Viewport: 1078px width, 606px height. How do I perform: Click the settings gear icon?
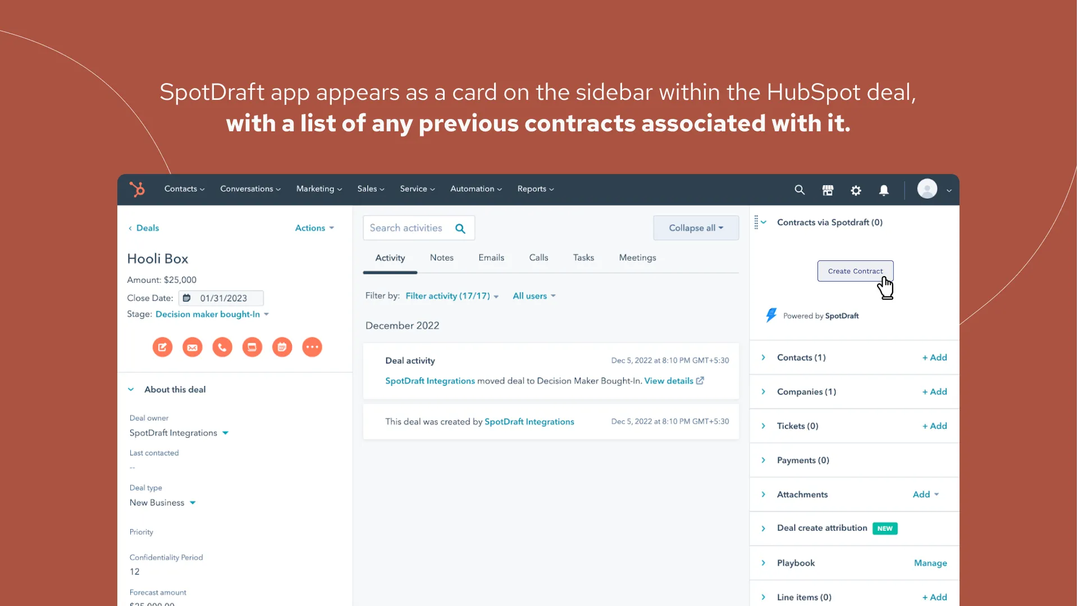(856, 190)
